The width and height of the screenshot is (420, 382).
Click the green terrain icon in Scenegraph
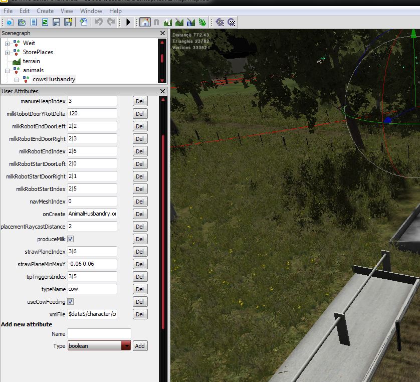coord(17,61)
